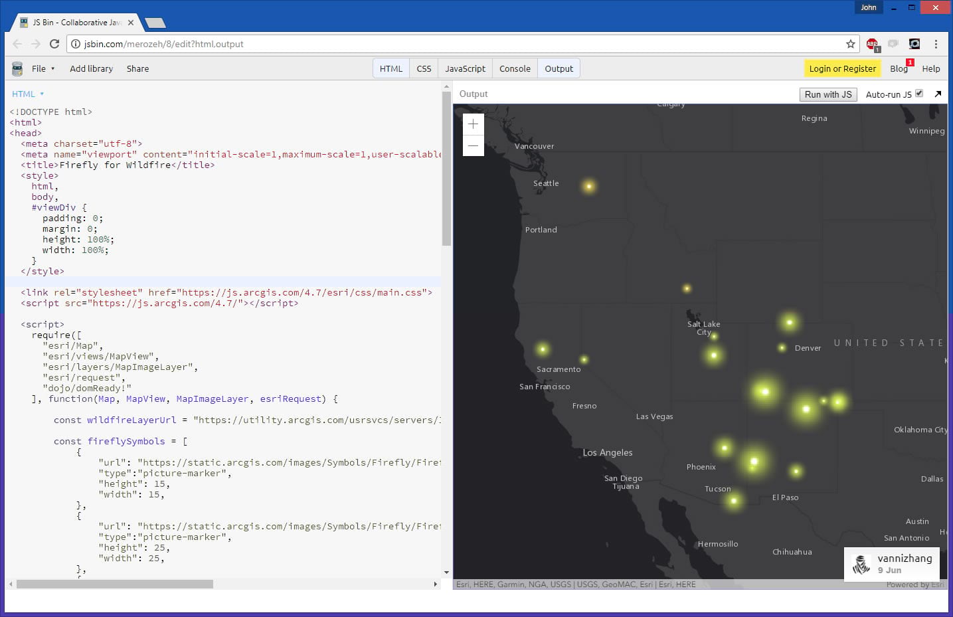Show the HTML panel tab
Screen dimensions: 953x617
(x=391, y=68)
